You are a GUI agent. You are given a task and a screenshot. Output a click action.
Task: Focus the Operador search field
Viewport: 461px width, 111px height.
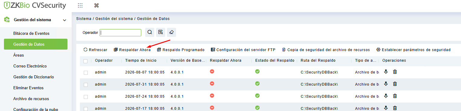pos(121,33)
